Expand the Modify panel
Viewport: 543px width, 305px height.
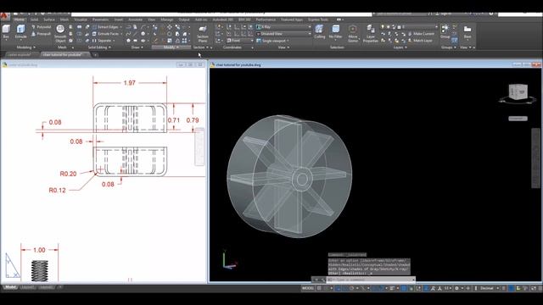click(171, 47)
